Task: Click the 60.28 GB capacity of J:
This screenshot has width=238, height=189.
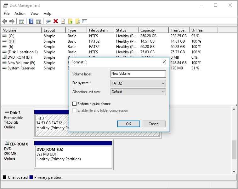Action: (x=147, y=47)
